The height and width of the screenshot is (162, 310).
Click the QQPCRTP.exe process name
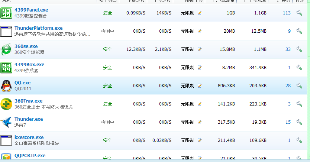pos(30,156)
